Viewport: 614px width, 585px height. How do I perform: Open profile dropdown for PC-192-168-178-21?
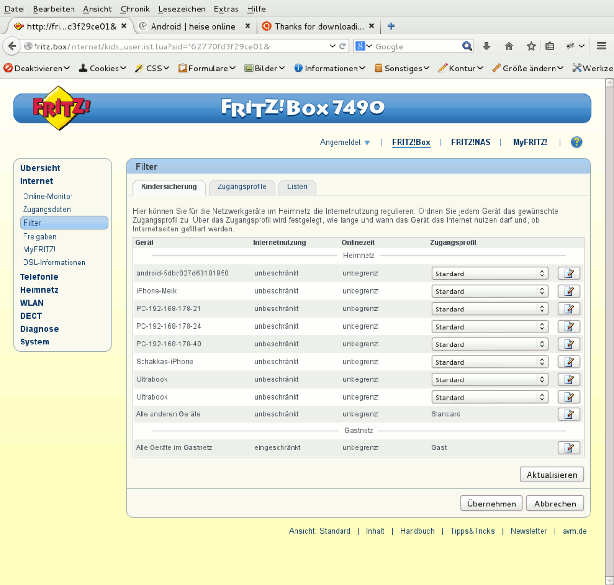[490, 309]
